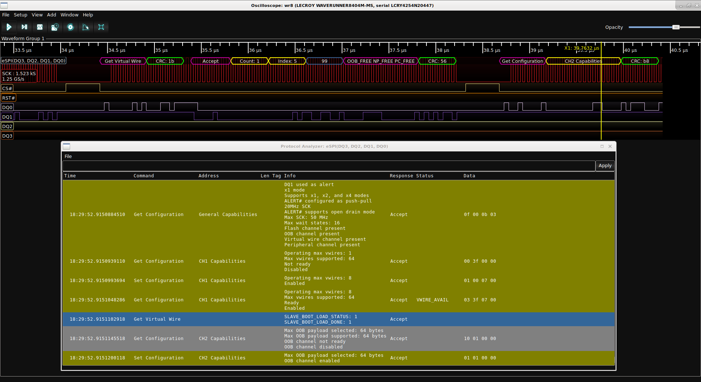Open the Setup menu

tap(20, 15)
